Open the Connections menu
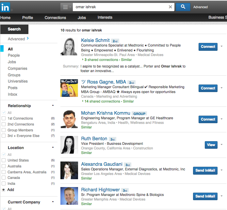Viewport: 227px width, 210px height. point(55,18)
